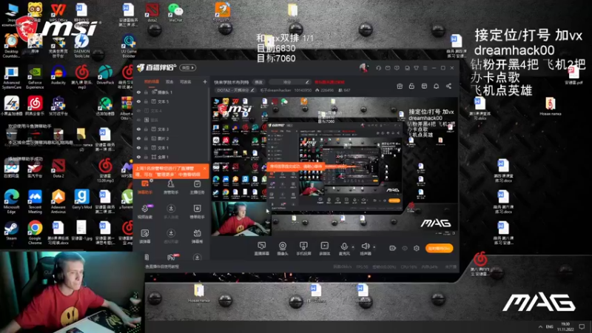
Task: Toggle visibility of 文本 1 source
Action: (x=138, y=147)
